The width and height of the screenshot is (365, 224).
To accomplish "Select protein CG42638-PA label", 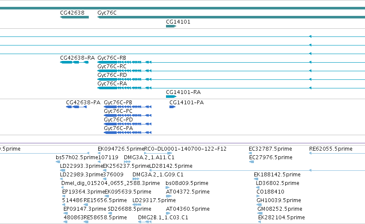I will click(83, 103).
